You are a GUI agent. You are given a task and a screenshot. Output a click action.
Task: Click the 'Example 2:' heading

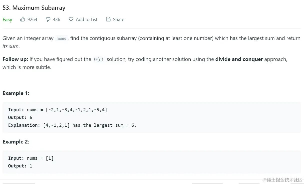(x=16, y=142)
